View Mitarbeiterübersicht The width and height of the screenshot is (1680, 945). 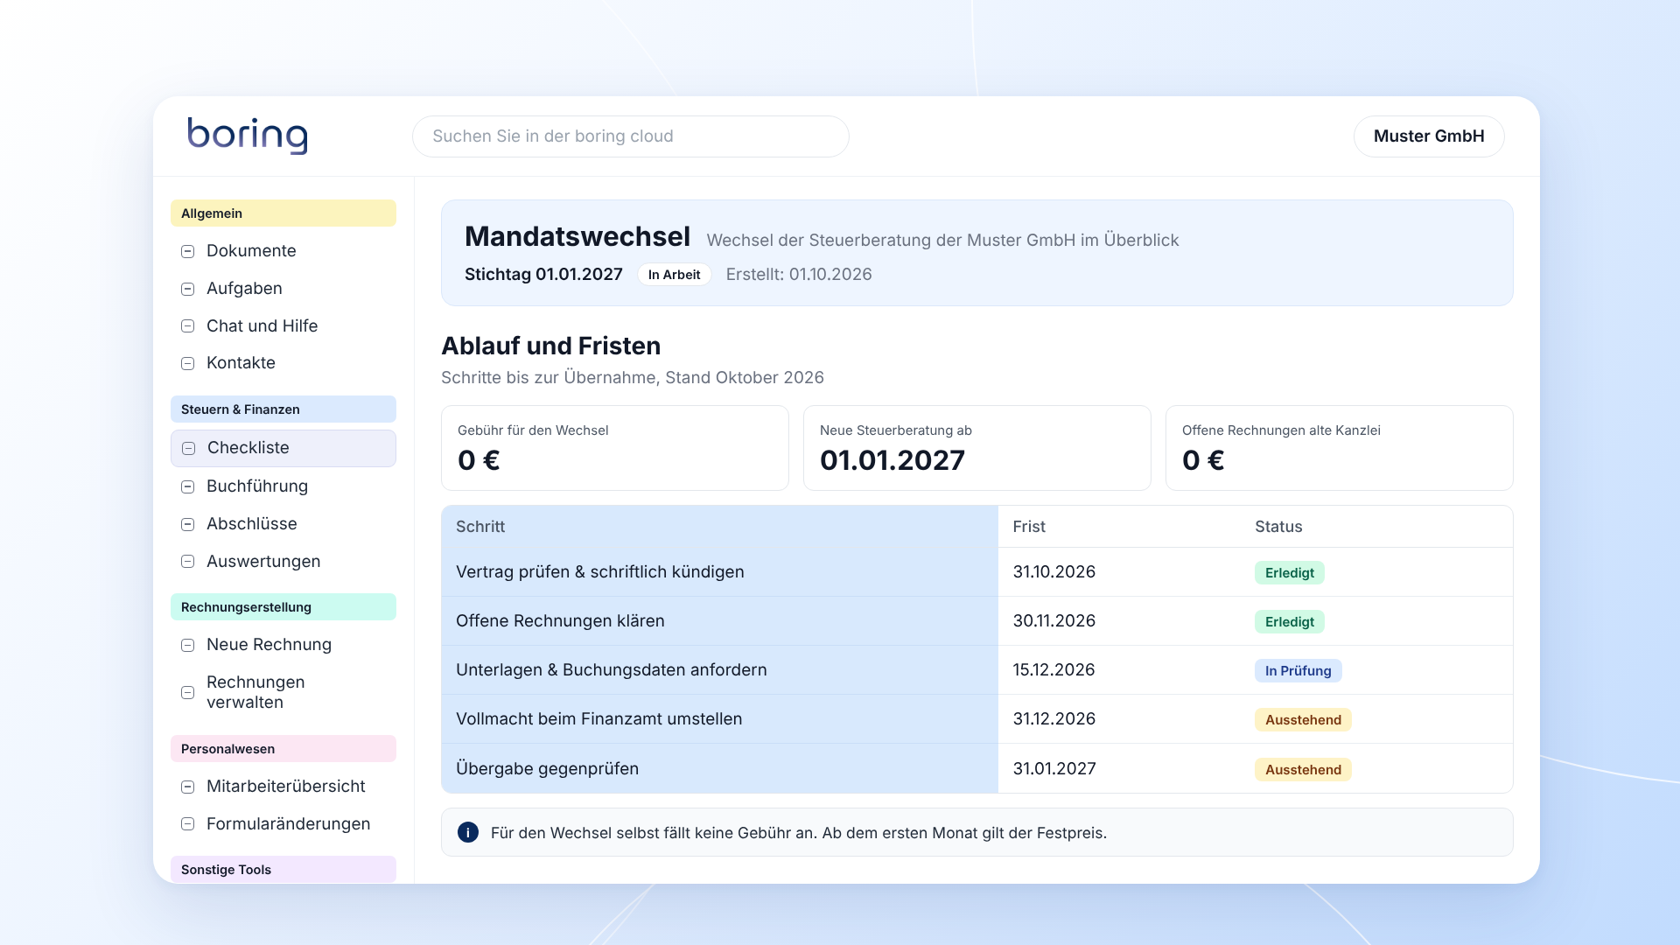click(x=283, y=787)
